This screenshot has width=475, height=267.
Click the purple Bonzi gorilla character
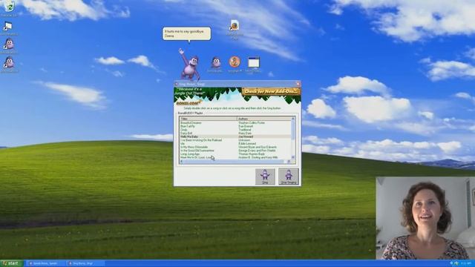(190, 65)
